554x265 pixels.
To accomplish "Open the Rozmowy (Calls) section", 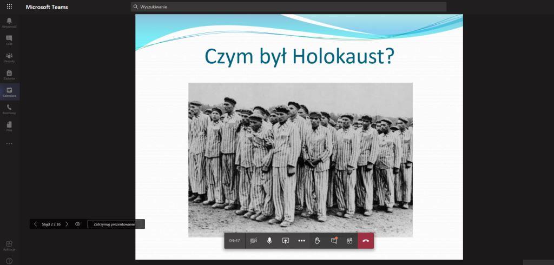I will [9, 109].
